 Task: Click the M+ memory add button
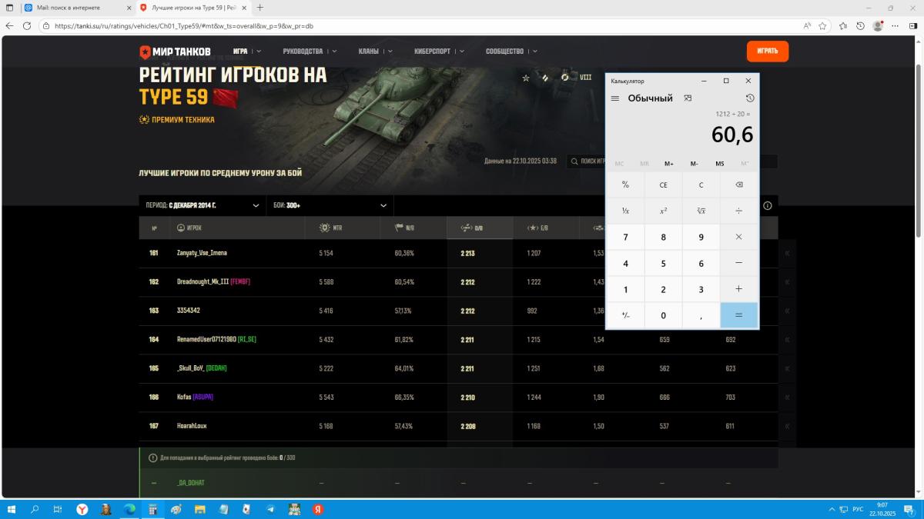668,164
